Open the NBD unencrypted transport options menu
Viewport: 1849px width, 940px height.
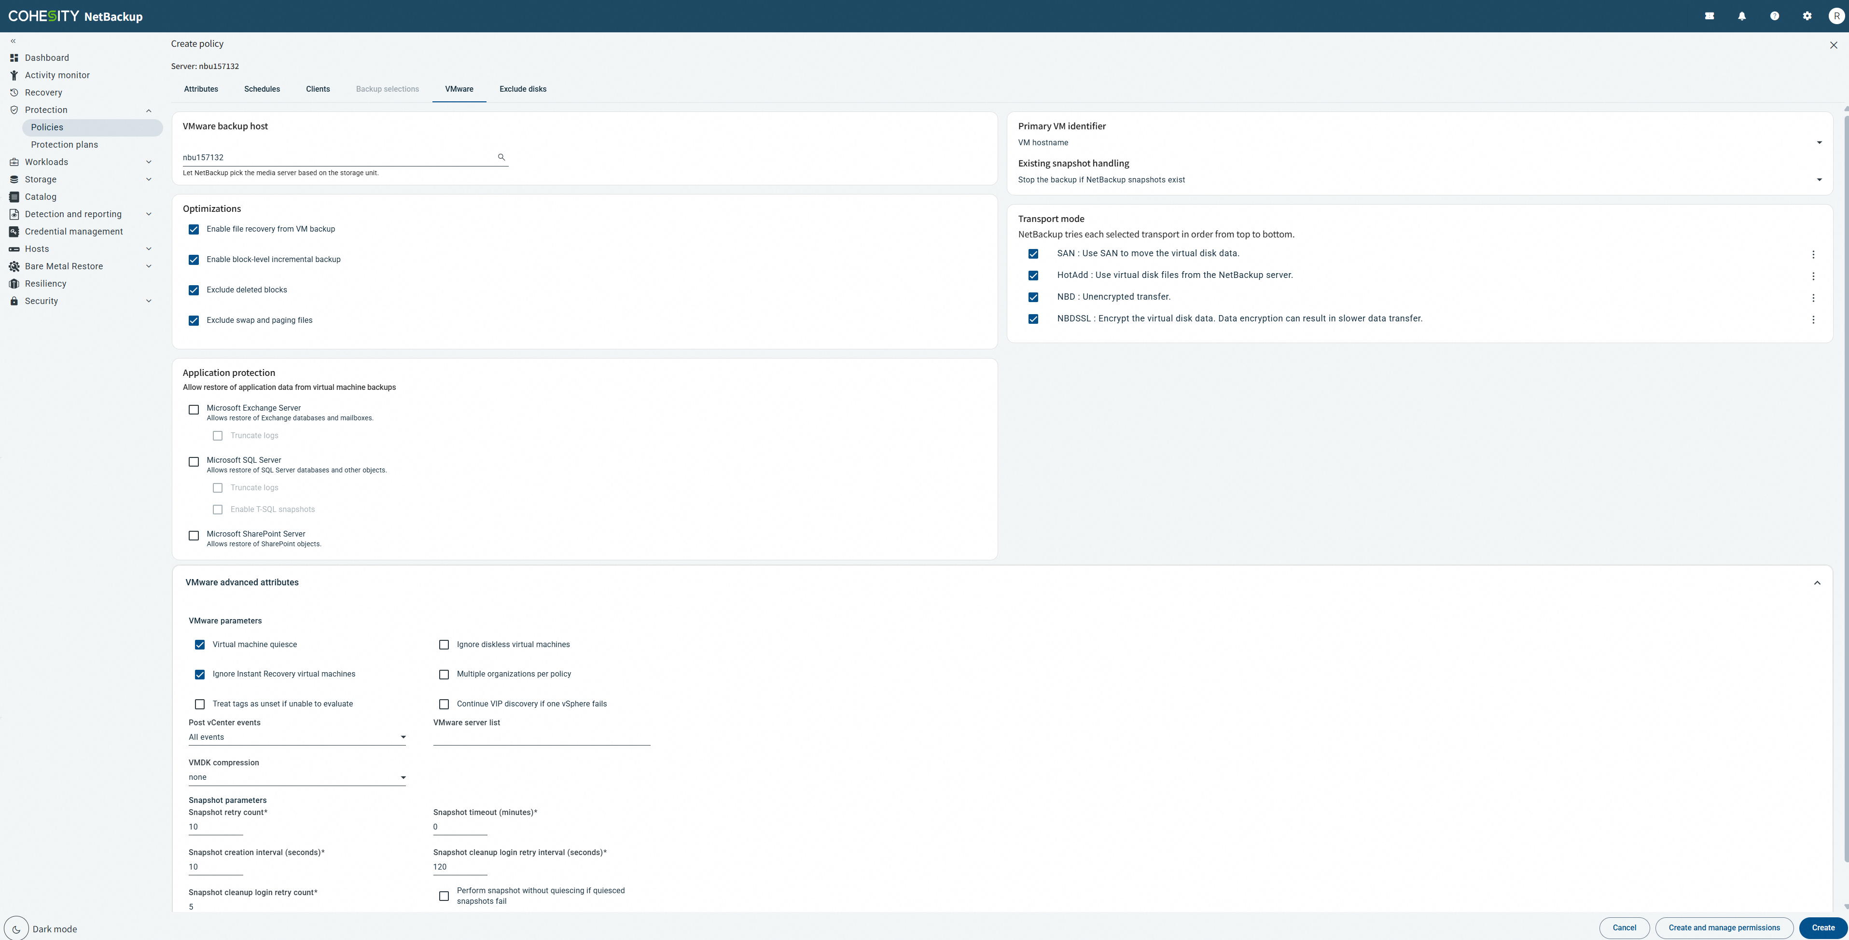[1813, 298]
